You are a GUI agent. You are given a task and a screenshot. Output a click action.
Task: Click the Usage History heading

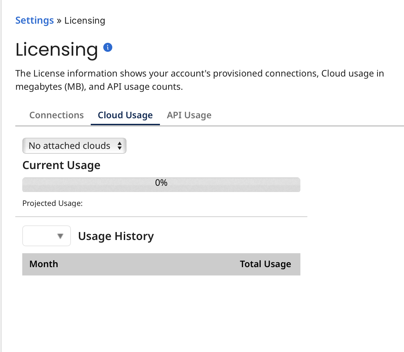116,236
